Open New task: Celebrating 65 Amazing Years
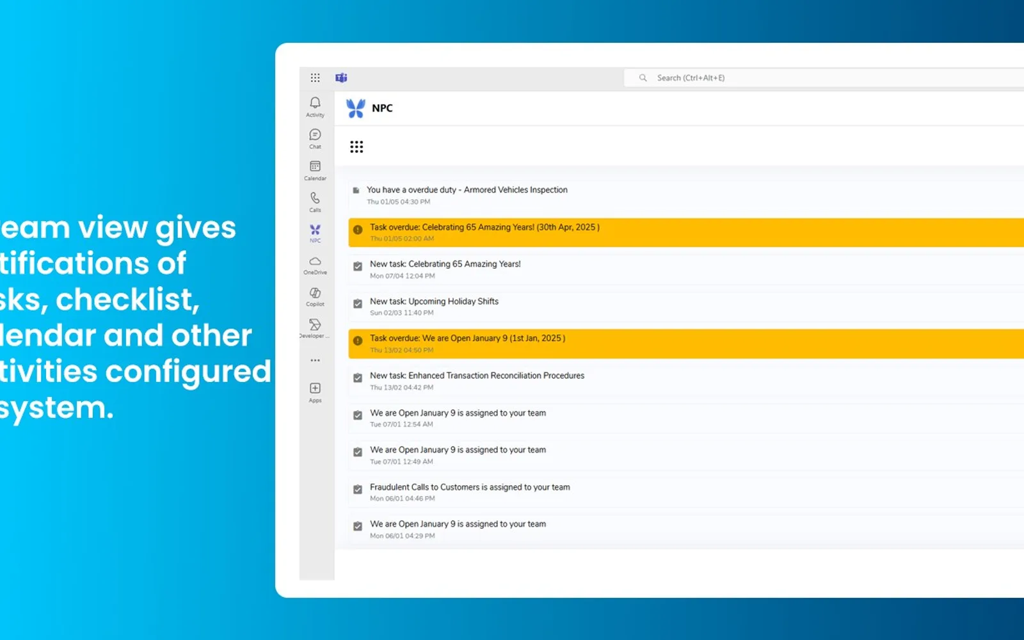Viewport: 1024px width, 640px height. coord(686,269)
